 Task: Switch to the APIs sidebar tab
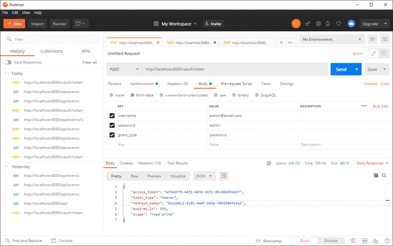tap(86, 51)
